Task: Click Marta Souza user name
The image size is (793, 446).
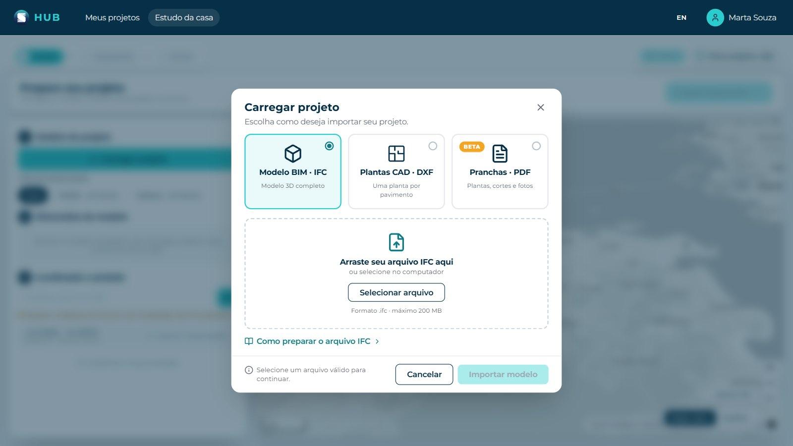Action: (x=752, y=17)
